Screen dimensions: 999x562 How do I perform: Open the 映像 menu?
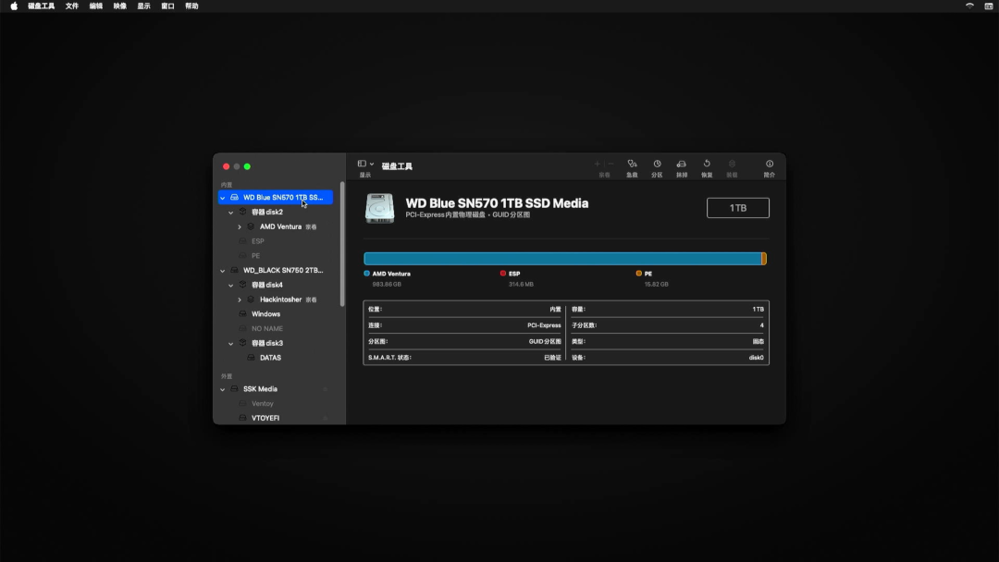[119, 6]
